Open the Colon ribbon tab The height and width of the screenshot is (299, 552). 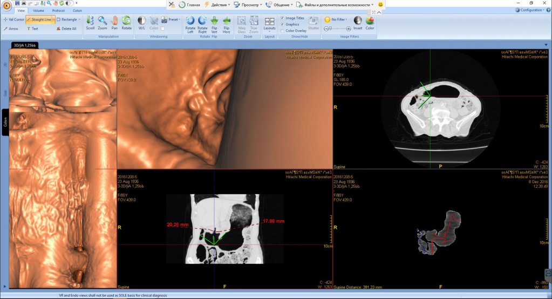click(x=78, y=10)
